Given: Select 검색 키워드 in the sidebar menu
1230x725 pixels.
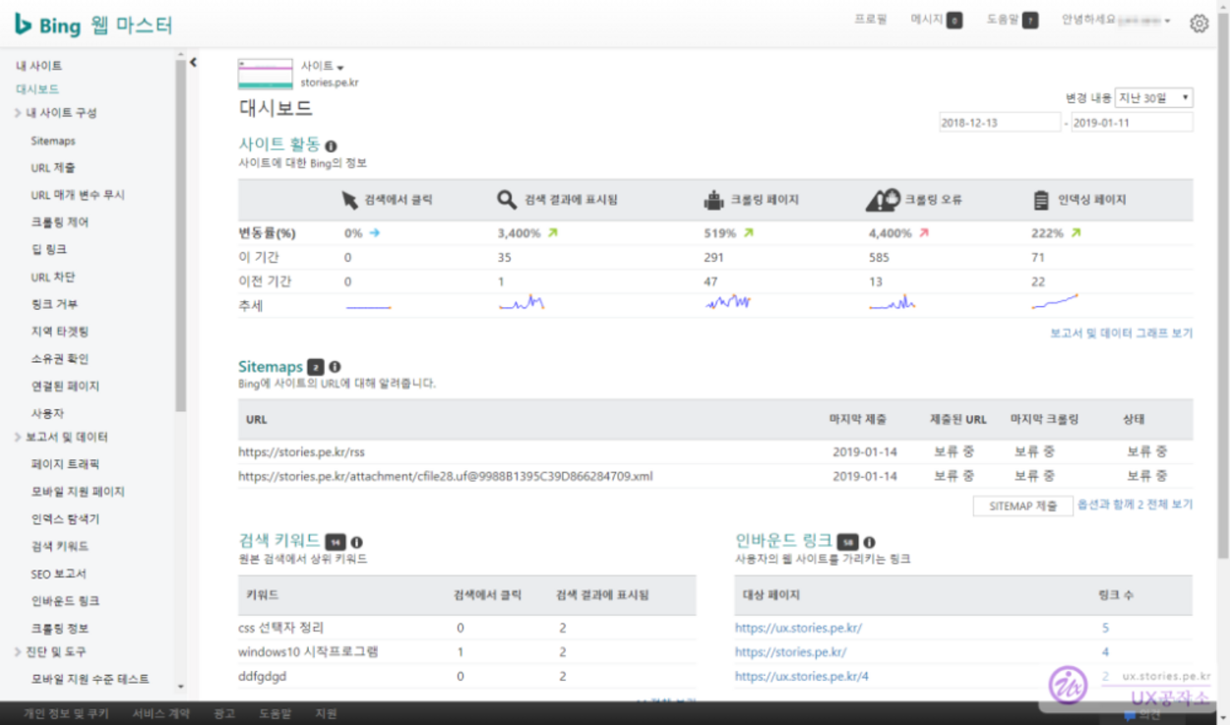Looking at the screenshot, I should [59, 546].
